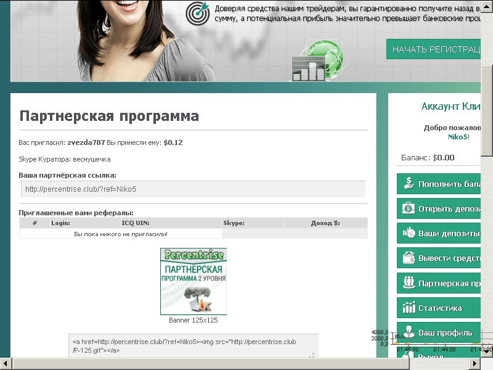Click the $0.12 amount

173,142
